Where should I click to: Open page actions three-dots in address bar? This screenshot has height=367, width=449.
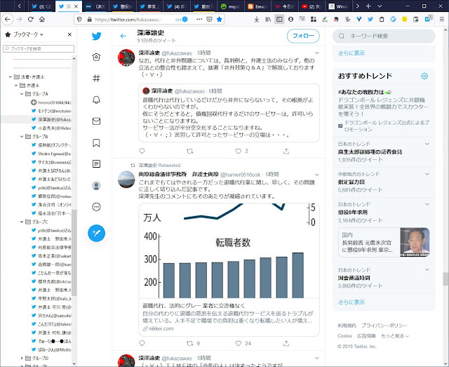tap(199, 19)
